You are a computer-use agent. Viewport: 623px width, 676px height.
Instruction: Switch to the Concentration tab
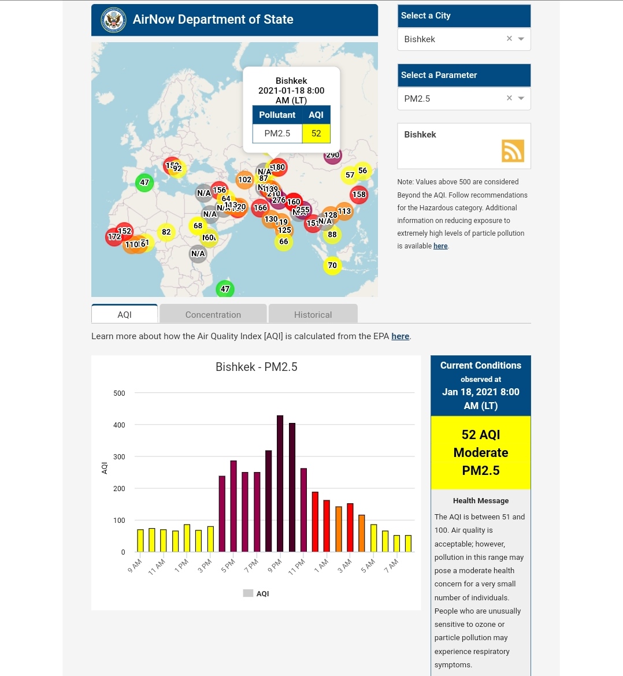[213, 314]
